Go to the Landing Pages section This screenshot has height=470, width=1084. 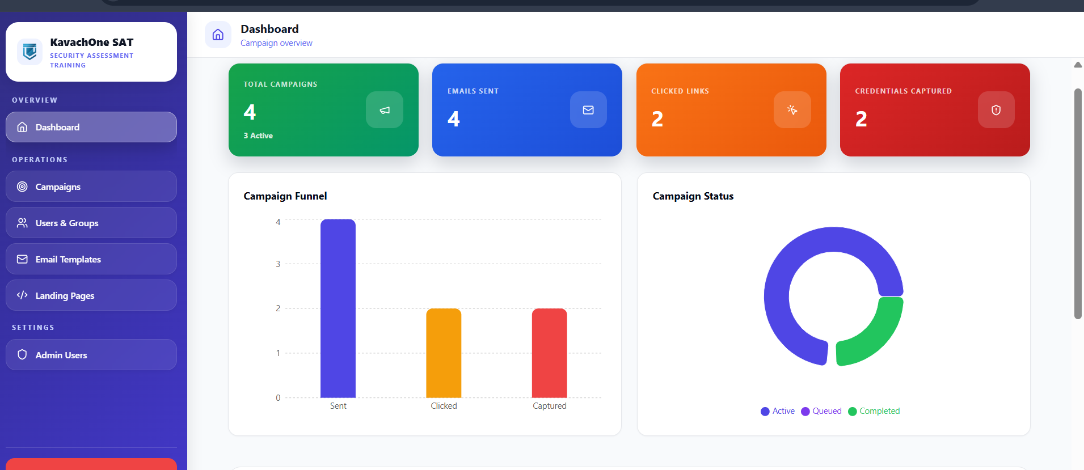91,295
